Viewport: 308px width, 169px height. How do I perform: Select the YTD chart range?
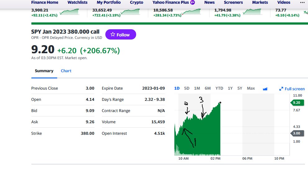tap(219, 88)
